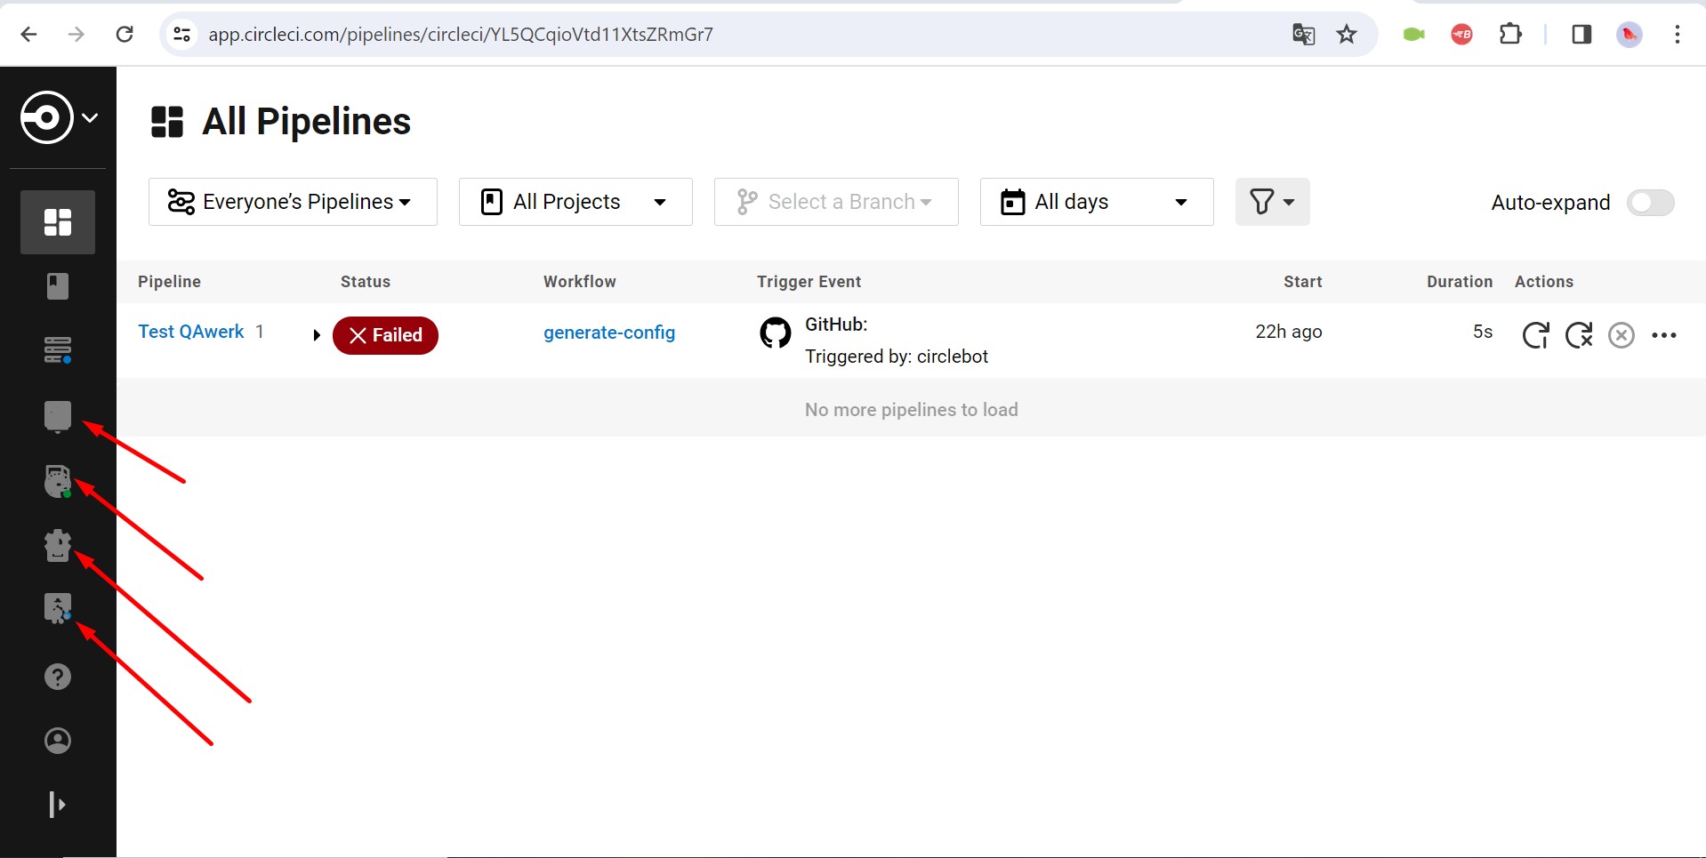Image resolution: width=1706 pixels, height=858 pixels.
Task: Bookmark this page with the star icon
Action: (x=1347, y=35)
